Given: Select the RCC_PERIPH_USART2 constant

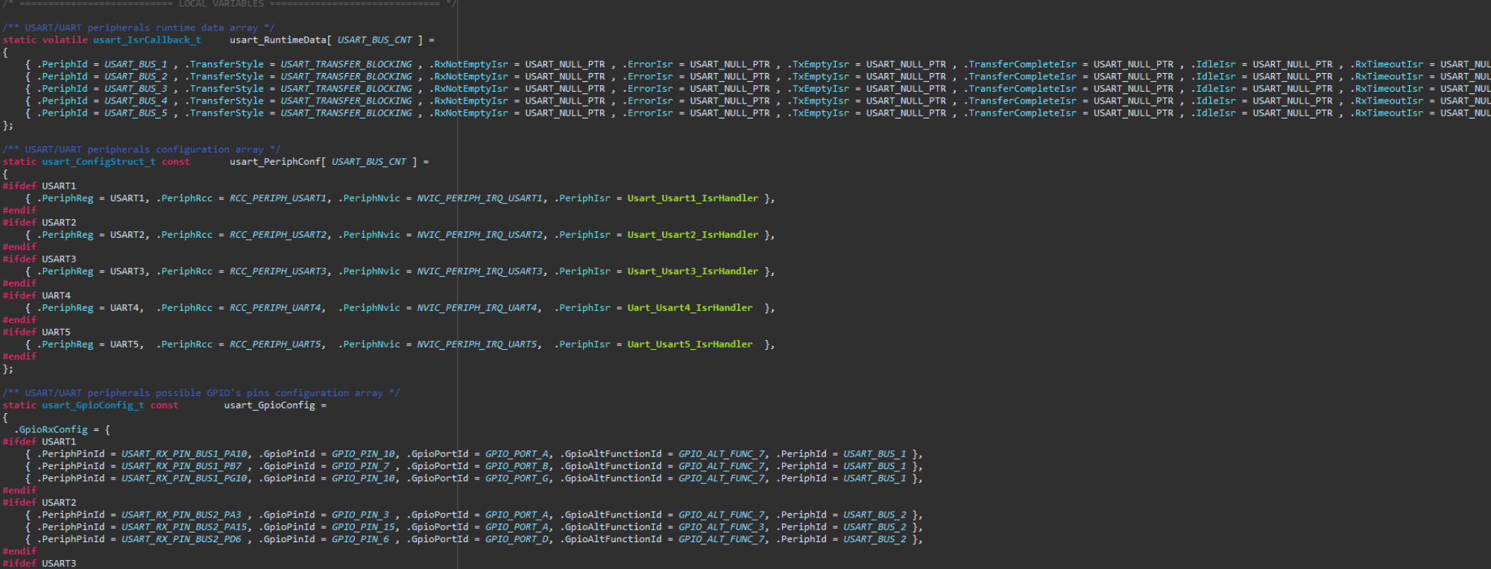Looking at the screenshot, I should pos(278,235).
